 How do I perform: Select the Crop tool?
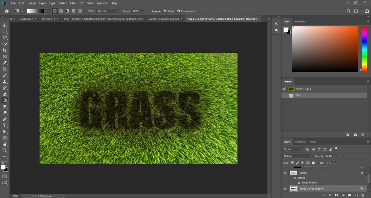point(5,50)
